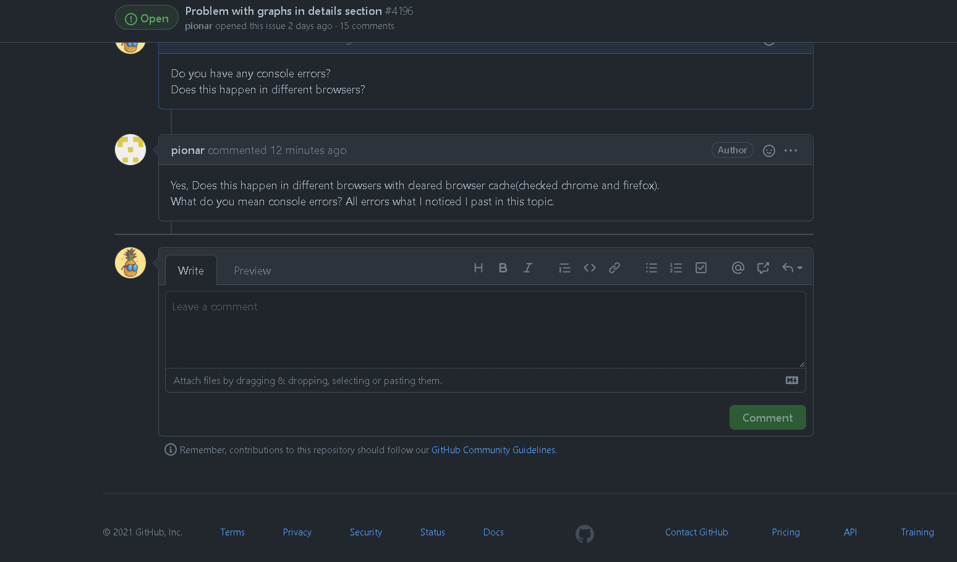Insert a heading in the comment editor
The height and width of the screenshot is (562, 957).
[478, 268]
